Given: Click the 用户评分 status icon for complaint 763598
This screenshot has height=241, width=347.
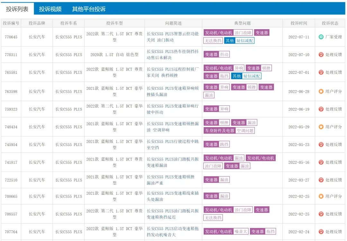Looking at the screenshot, I should [x=321, y=91].
